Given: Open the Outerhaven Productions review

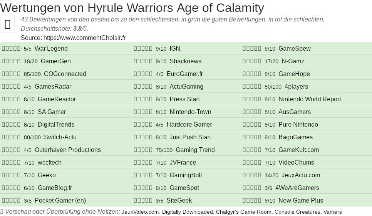Looking at the screenshot, I should 67,150.
